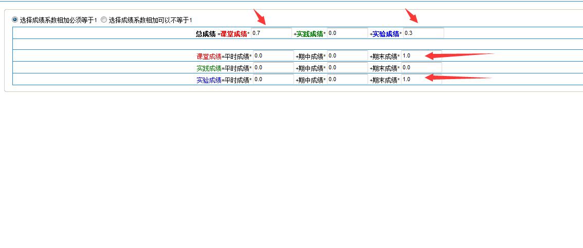Click the 实践成绩 coefficient field in 总成绩 row
This screenshot has width=583, height=248.
click(347, 33)
